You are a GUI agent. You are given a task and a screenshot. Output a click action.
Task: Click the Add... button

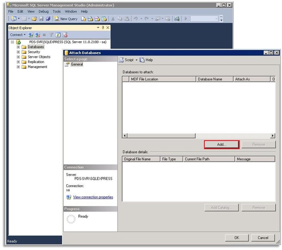[x=221, y=145]
